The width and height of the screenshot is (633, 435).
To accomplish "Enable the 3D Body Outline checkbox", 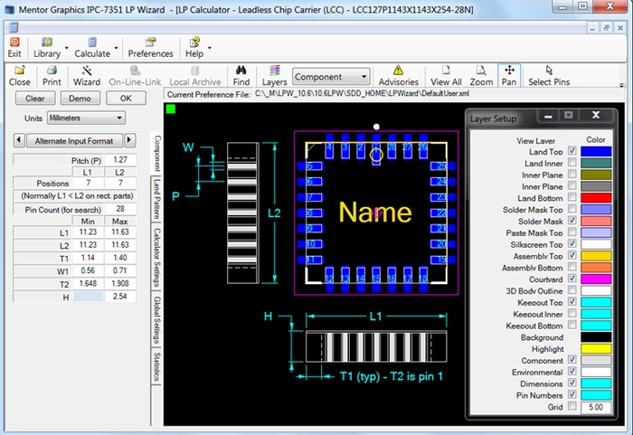I will click(572, 290).
